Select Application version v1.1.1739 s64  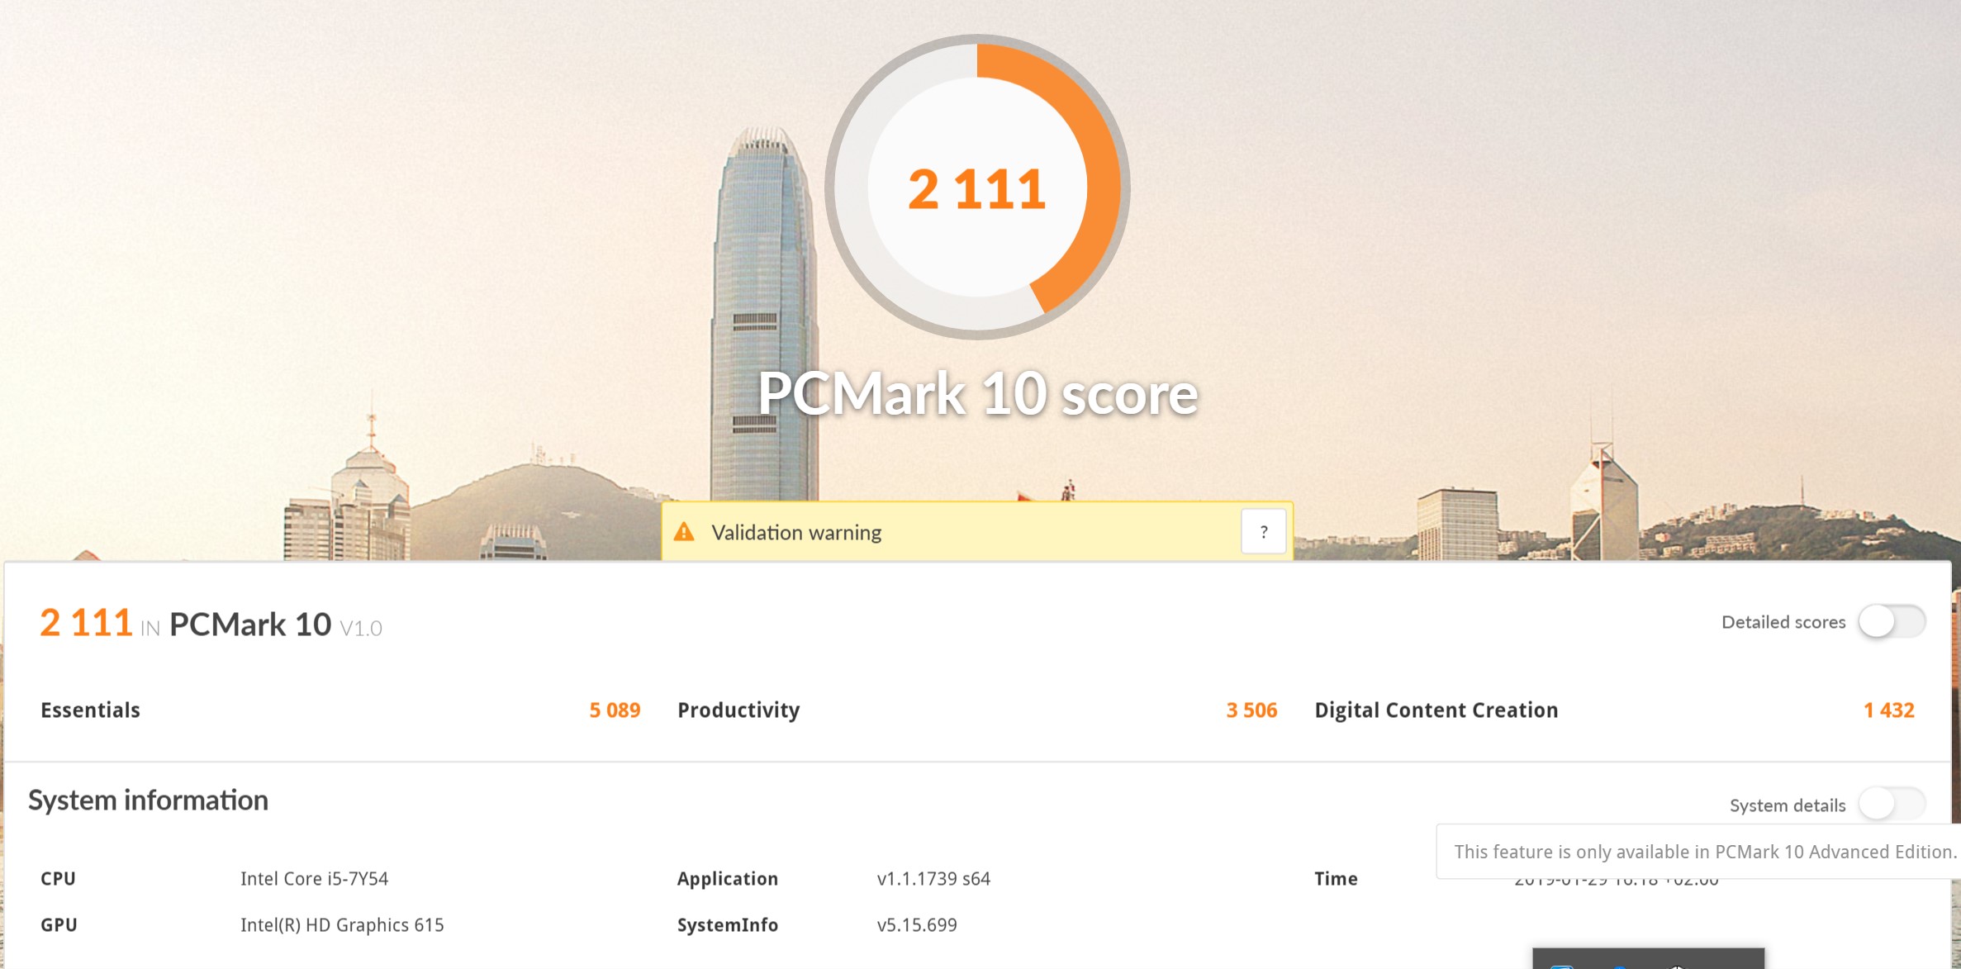point(933,879)
